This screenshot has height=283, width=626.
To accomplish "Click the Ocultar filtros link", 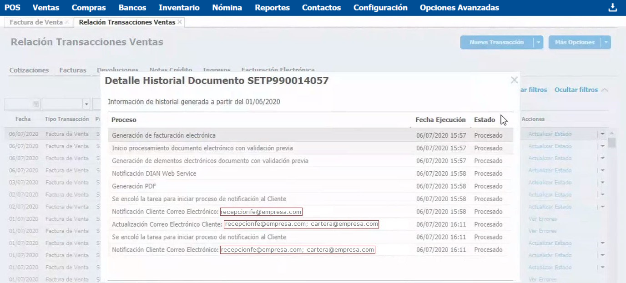I will [576, 90].
